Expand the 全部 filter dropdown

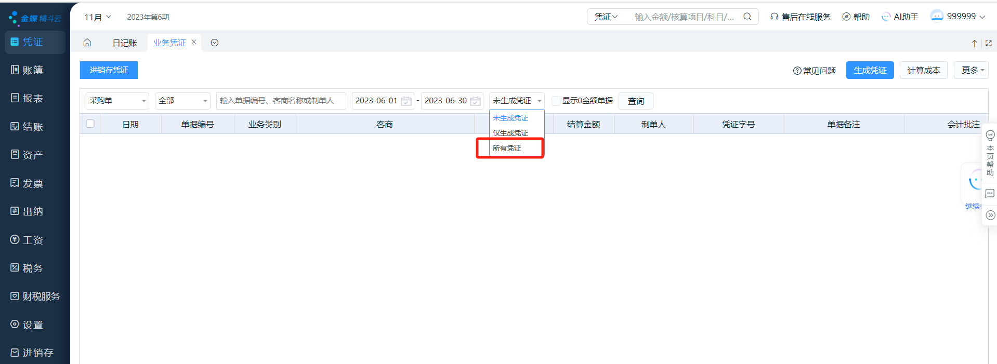[182, 101]
